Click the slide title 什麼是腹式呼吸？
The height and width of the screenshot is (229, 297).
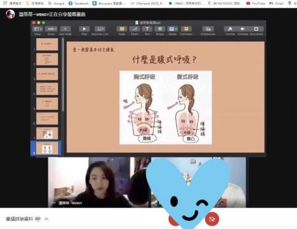164,60
